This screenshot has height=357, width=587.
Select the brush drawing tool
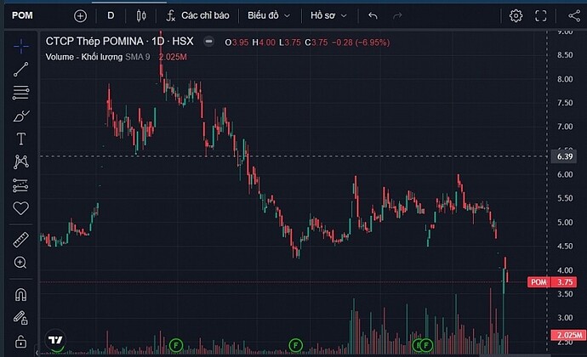point(21,116)
